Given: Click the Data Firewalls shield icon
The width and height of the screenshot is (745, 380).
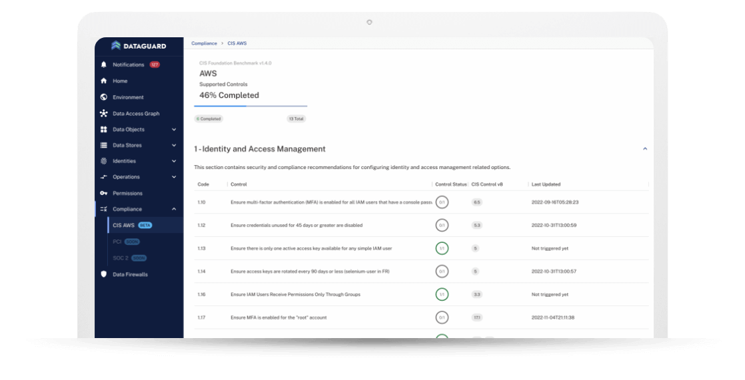Looking at the screenshot, I should (x=103, y=274).
